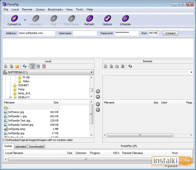The height and width of the screenshot is (170, 196).
Task: Click the Connect to toolbar icon
Action: (x=14, y=18)
